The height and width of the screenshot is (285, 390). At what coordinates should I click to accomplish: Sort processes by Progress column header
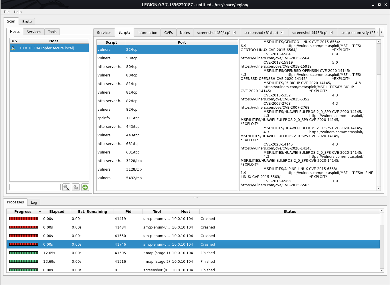click(23, 211)
